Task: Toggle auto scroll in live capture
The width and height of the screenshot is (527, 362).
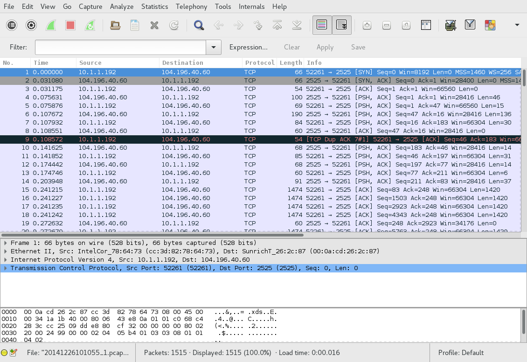Action: (x=341, y=25)
